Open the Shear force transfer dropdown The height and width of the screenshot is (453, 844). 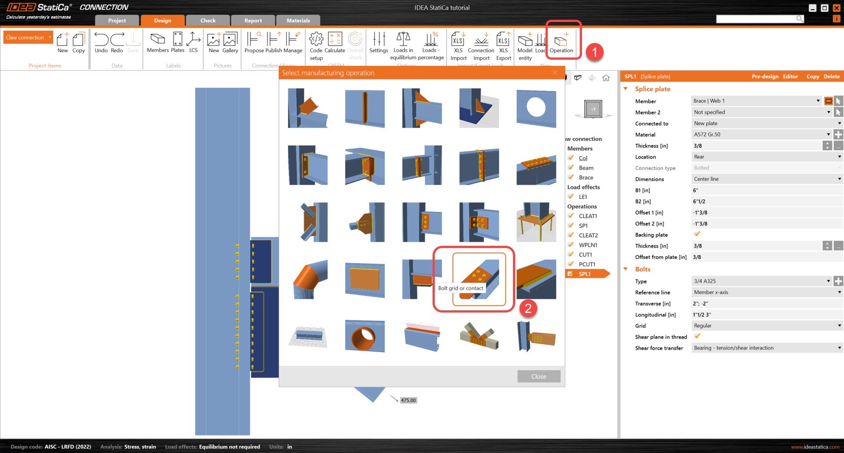point(839,348)
